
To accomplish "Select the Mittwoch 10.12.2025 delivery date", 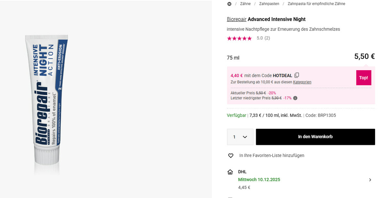I will point(259,180).
